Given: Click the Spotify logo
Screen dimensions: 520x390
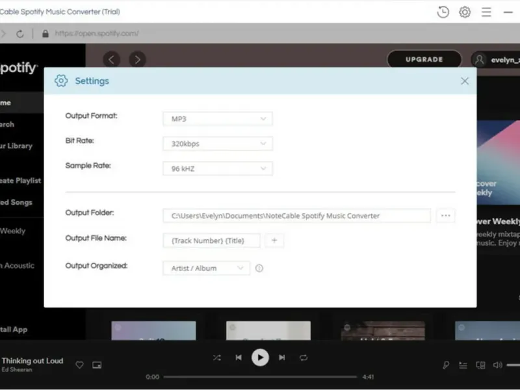Looking at the screenshot, I should [x=18, y=68].
